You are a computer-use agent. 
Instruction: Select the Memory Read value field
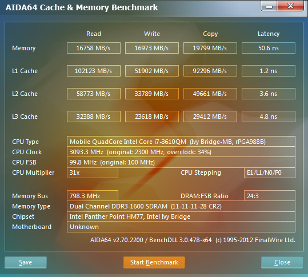coord(94,48)
